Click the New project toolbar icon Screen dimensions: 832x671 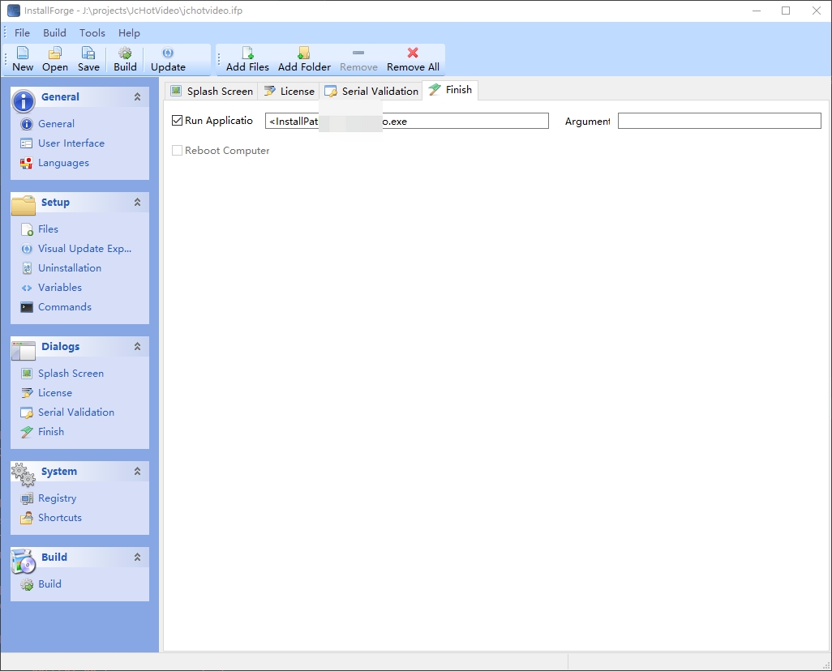[x=23, y=53]
